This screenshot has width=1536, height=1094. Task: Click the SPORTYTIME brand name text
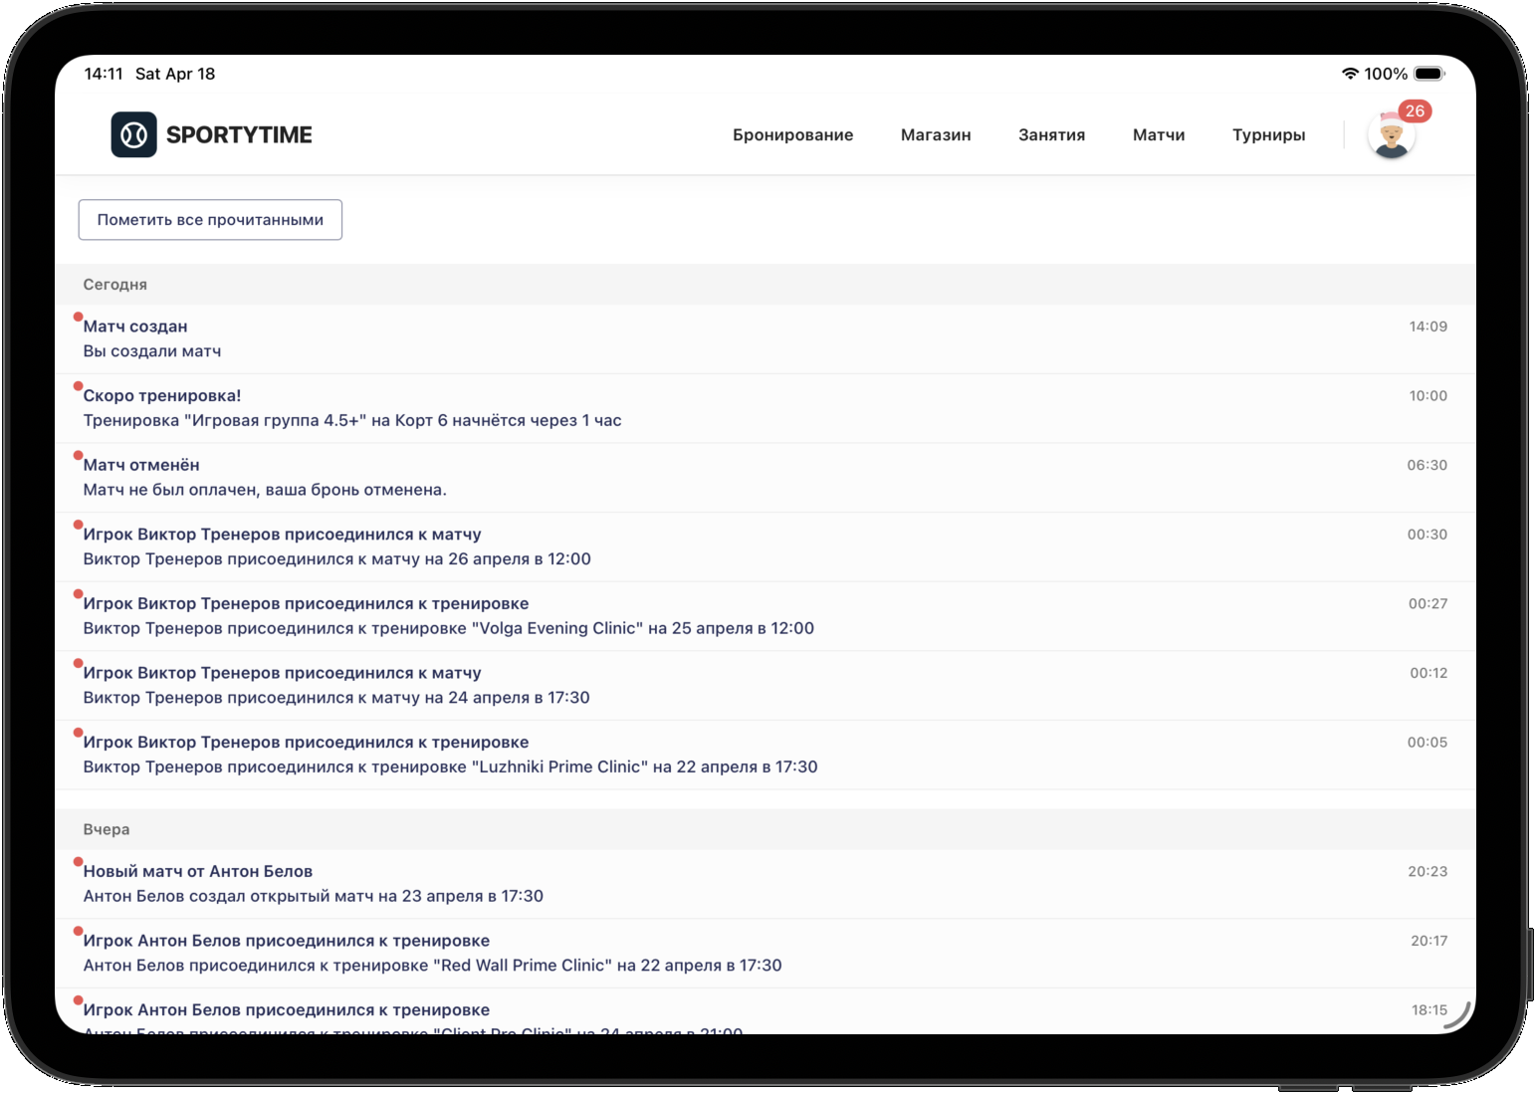pos(239,135)
